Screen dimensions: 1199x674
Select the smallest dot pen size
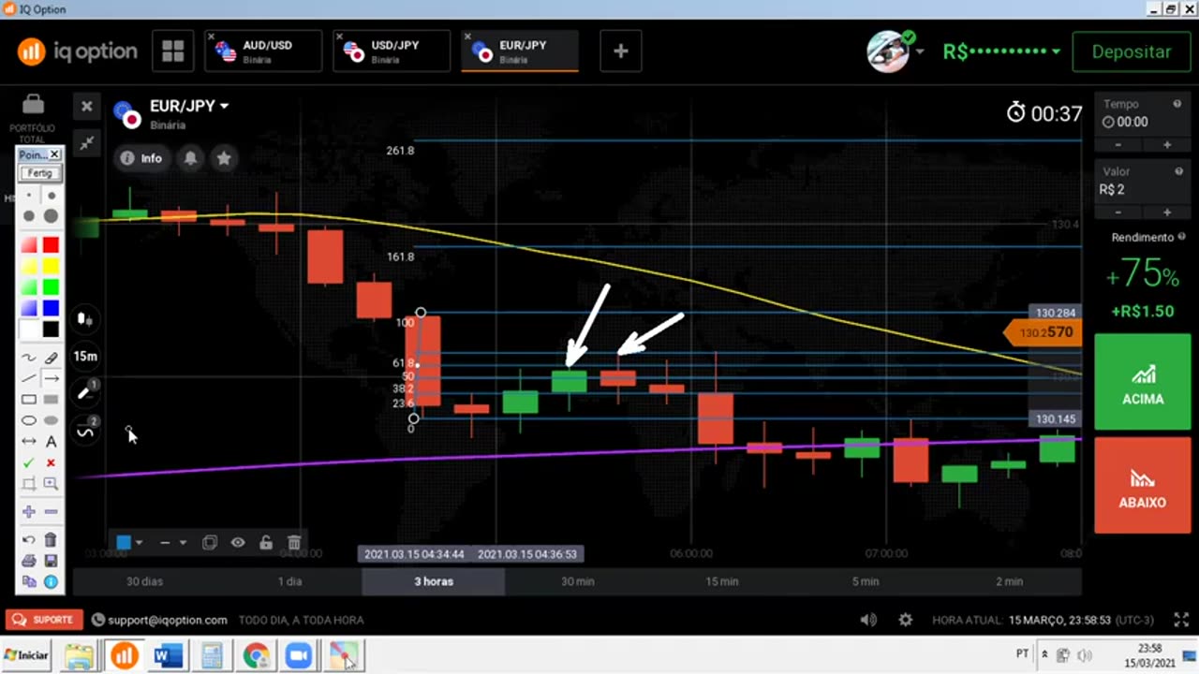[x=29, y=196]
